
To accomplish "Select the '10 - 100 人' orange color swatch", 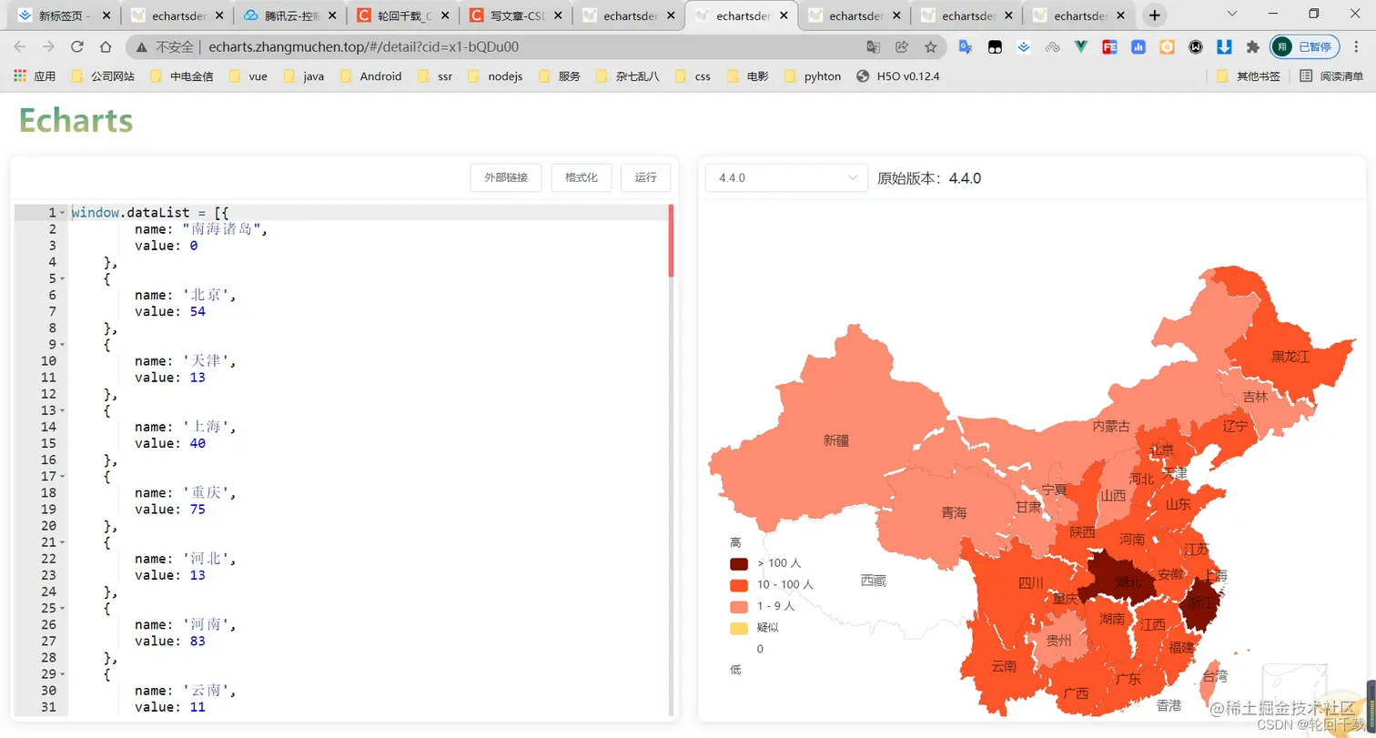I will (737, 586).
